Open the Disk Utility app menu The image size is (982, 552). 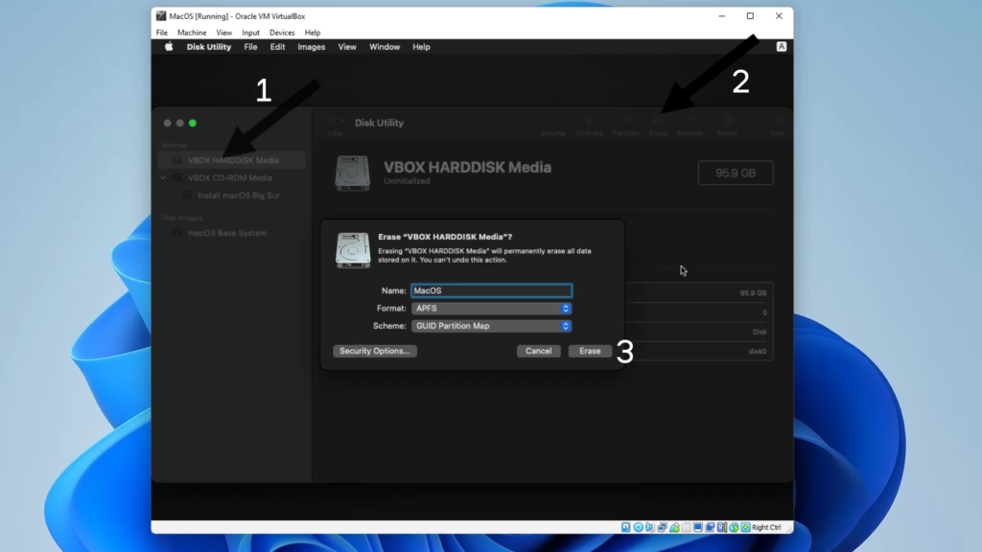(x=208, y=47)
